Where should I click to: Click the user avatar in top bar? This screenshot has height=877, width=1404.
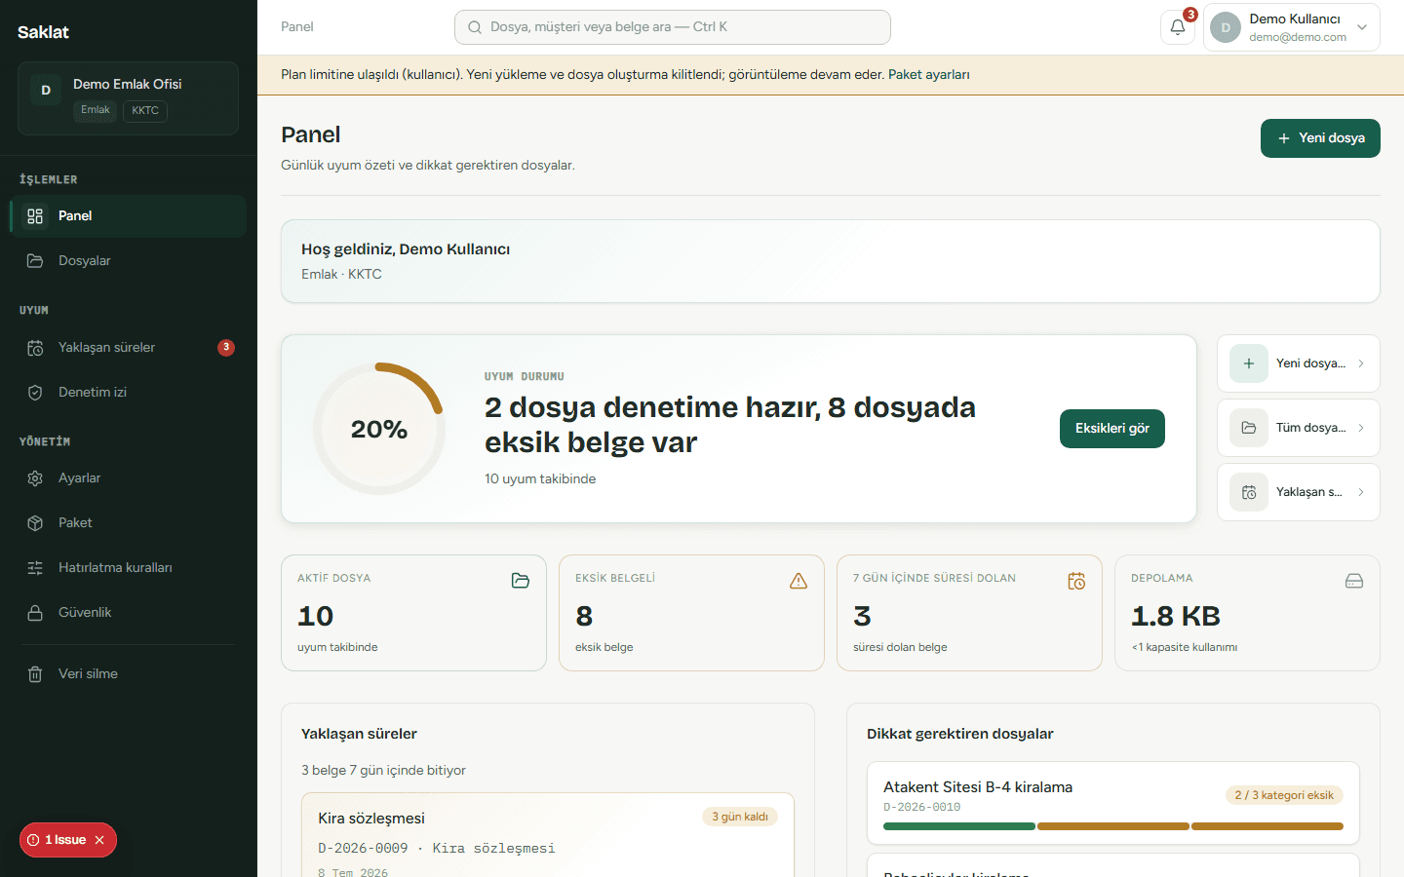click(x=1226, y=27)
